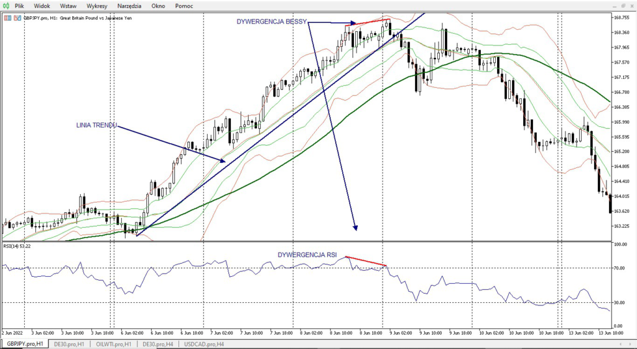Open the Wstaw menu
The image size is (637, 349).
pos(68,6)
